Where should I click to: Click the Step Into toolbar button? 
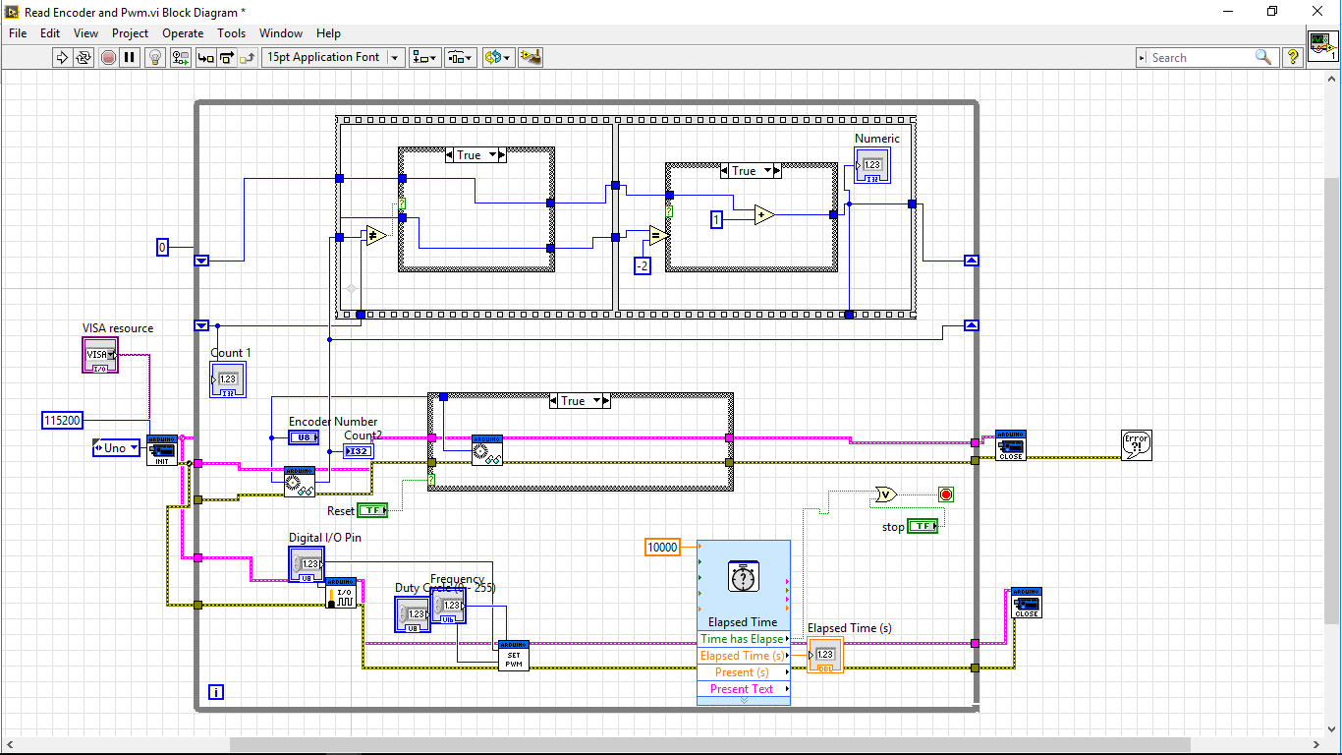205,57
